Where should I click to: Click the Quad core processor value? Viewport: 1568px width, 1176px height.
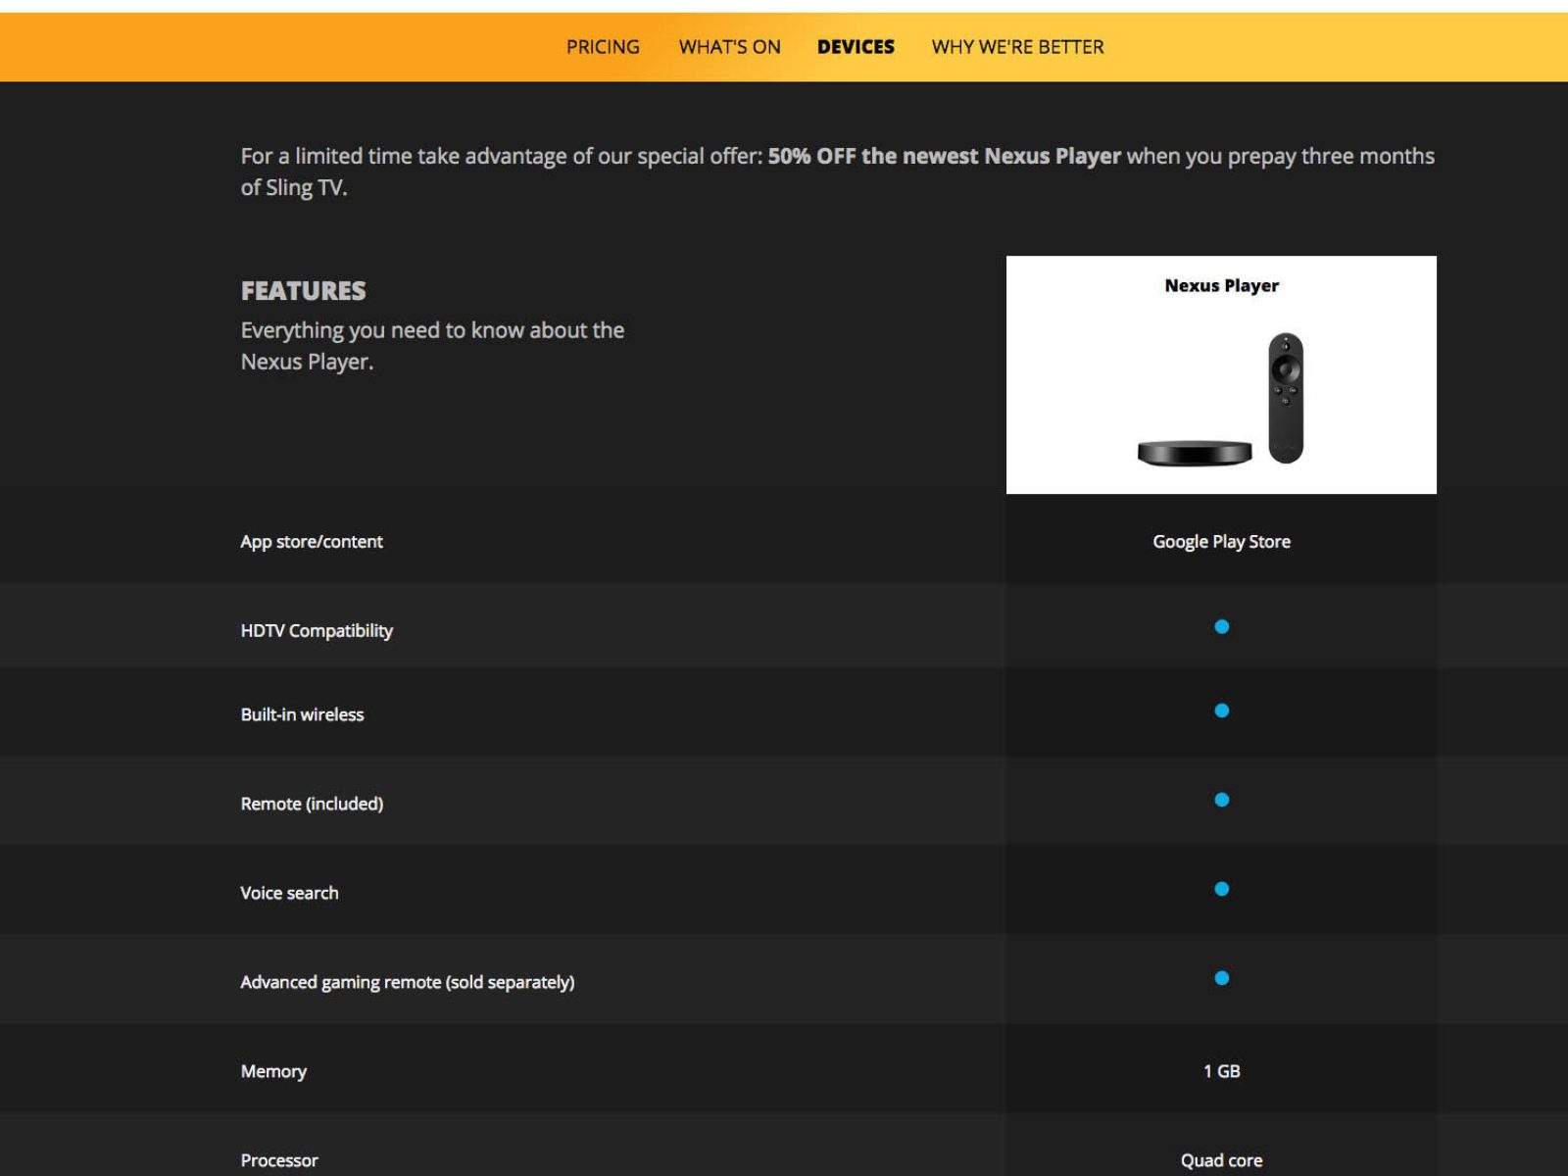[1221, 1160]
